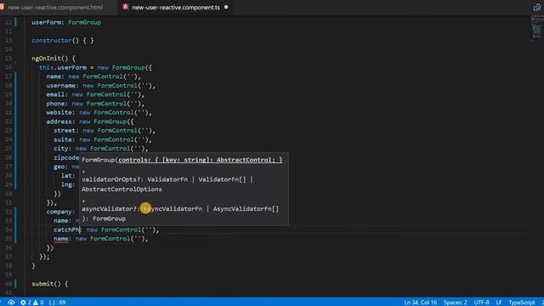Image resolution: width=544 pixels, height=306 pixels.
Task: Click 'asyncValidator?' parameter in signature tooltip
Action: tap(110, 209)
